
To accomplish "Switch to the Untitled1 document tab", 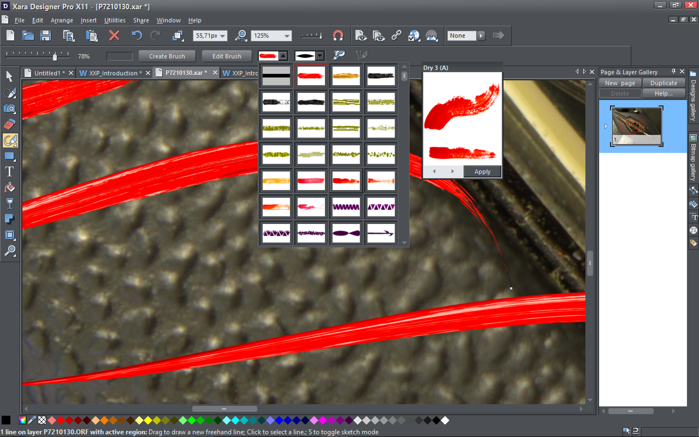I will coord(49,73).
